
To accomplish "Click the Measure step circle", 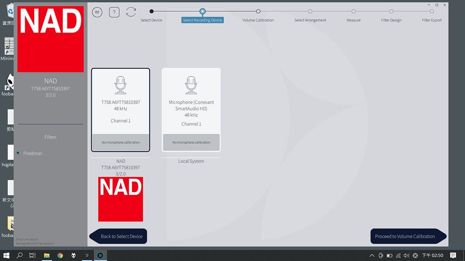I will pyautogui.click(x=353, y=12).
